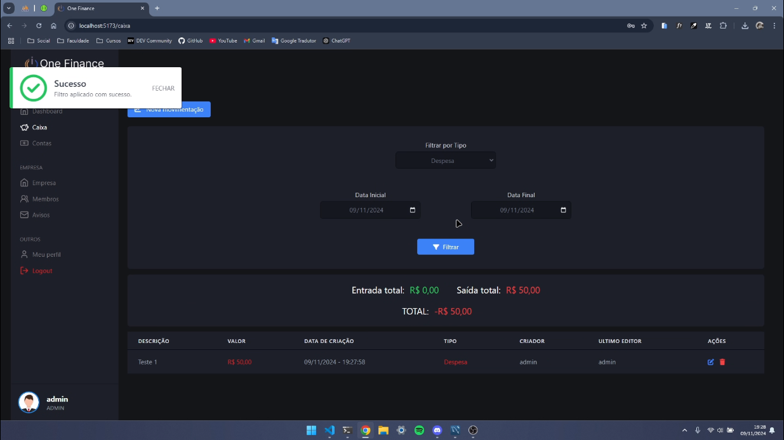Show hidden system tray icons chevron
This screenshot has height=440, width=784.
684,430
